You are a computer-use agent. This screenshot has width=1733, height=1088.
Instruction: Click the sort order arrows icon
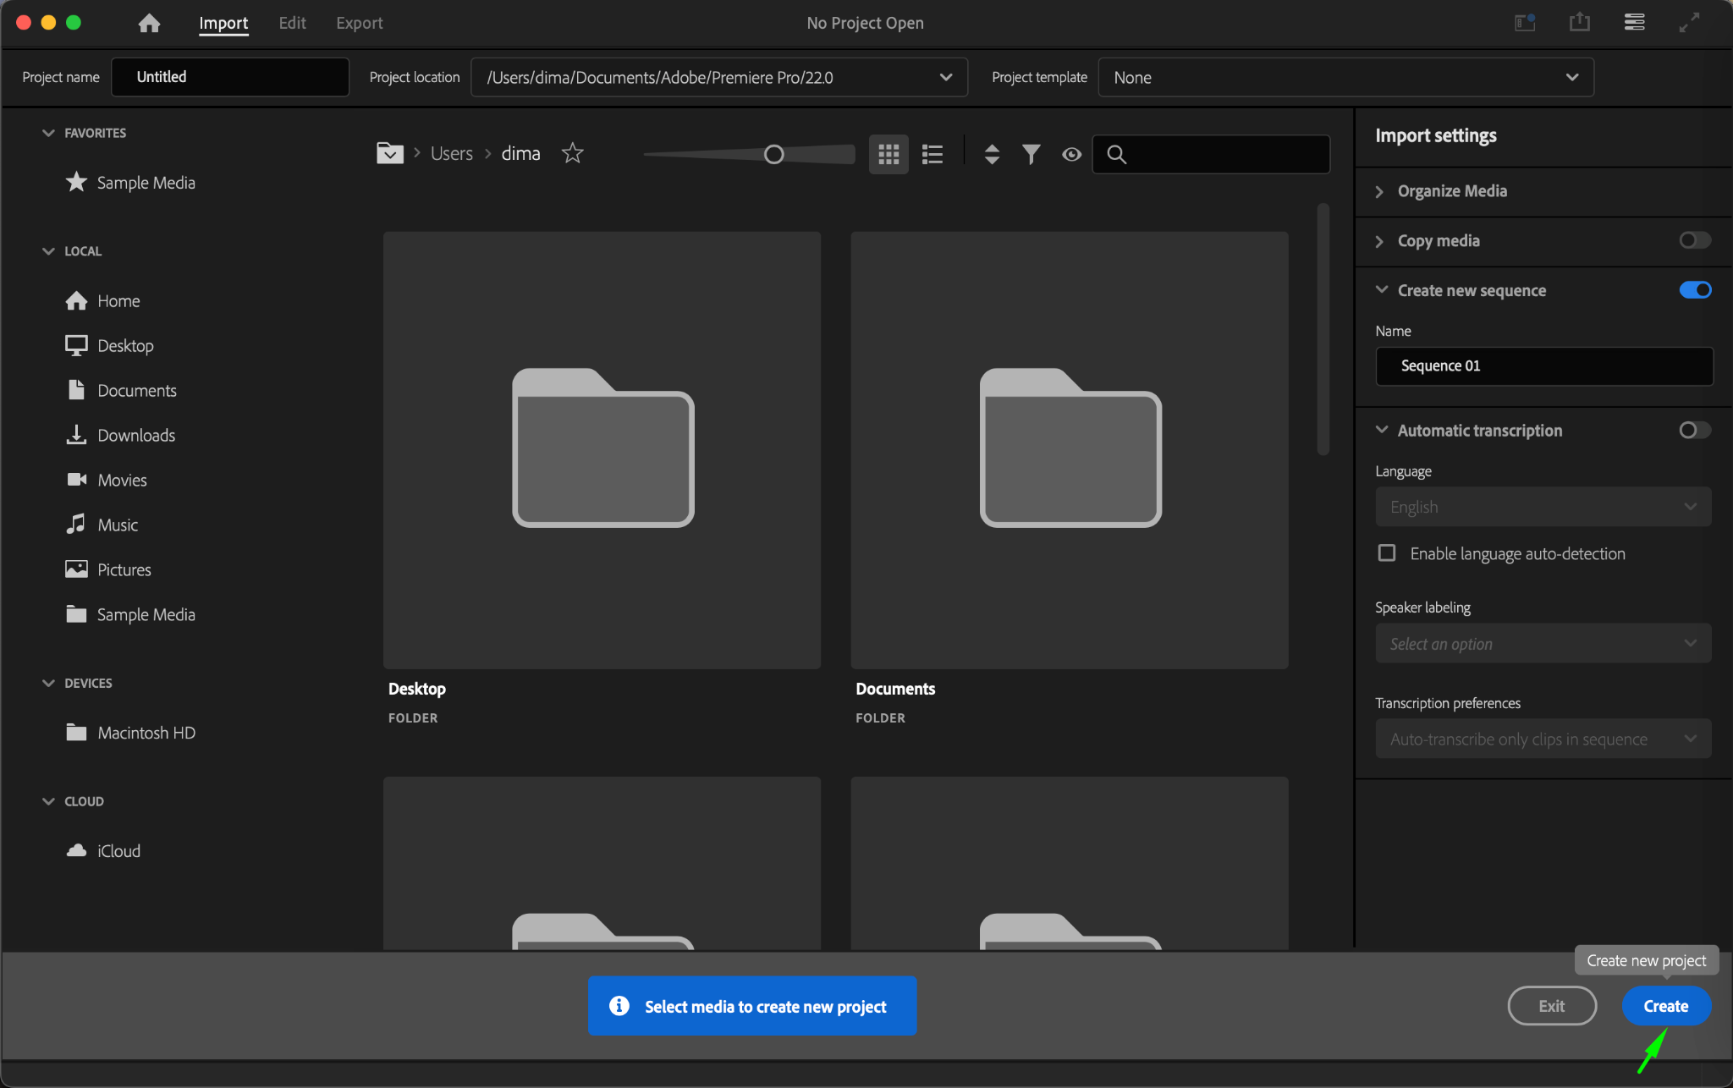click(992, 154)
